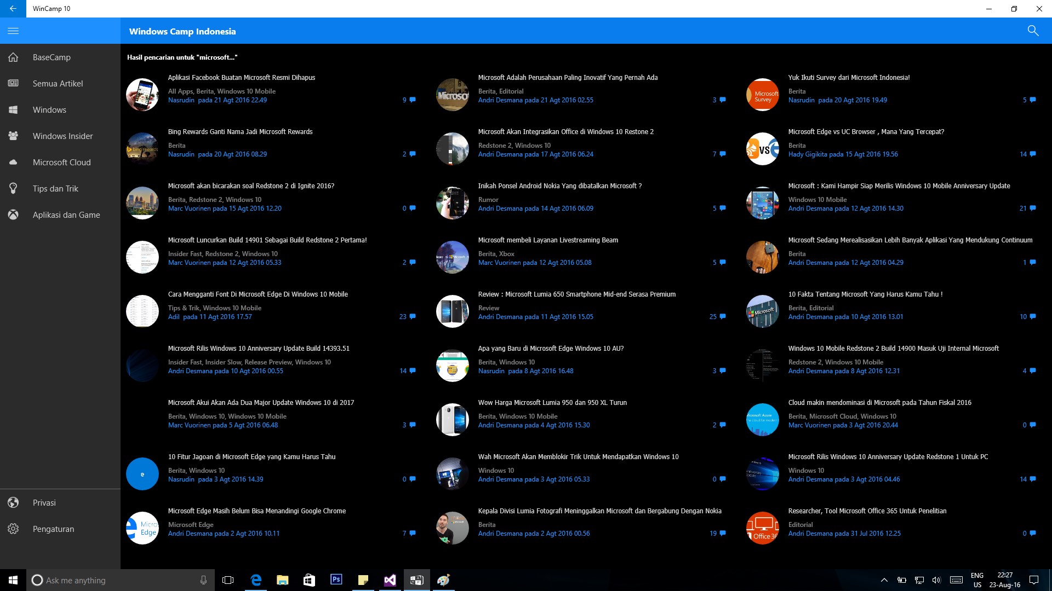
Task: Click the Aplikasi dan Game gamepad icon
Action: click(x=13, y=215)
